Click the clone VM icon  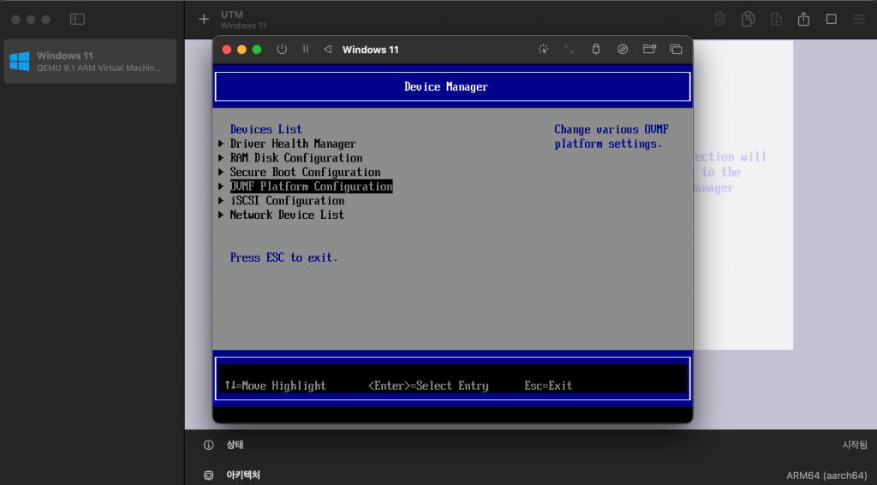pyautogui.click(x=748, y=19)
